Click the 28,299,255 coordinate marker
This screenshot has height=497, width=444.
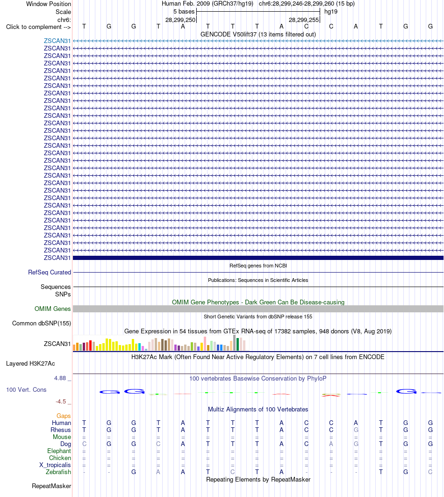[304, 20]
